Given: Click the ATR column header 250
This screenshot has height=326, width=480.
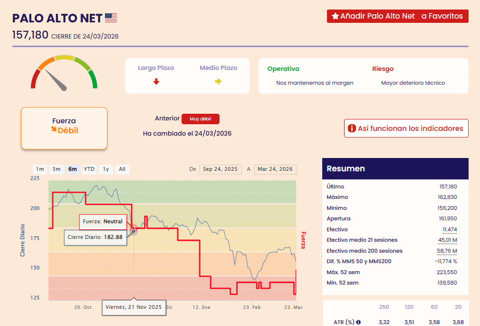Looking at the screenshot, I should click(384, 307).
